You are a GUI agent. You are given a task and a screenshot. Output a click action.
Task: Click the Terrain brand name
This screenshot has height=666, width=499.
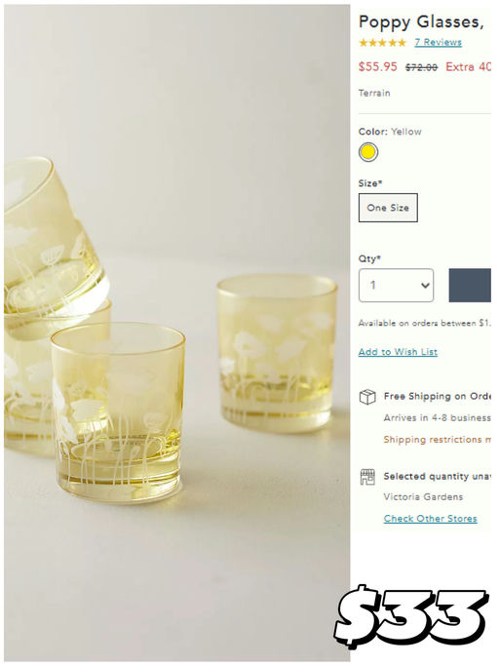pos(374,93)
